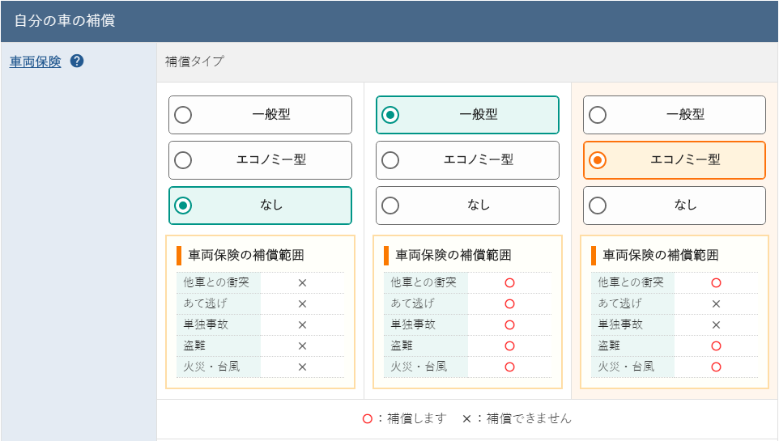Click the 補償タイプ header label
The height and width of the screenshot is (441, 779).
point(194,61)
